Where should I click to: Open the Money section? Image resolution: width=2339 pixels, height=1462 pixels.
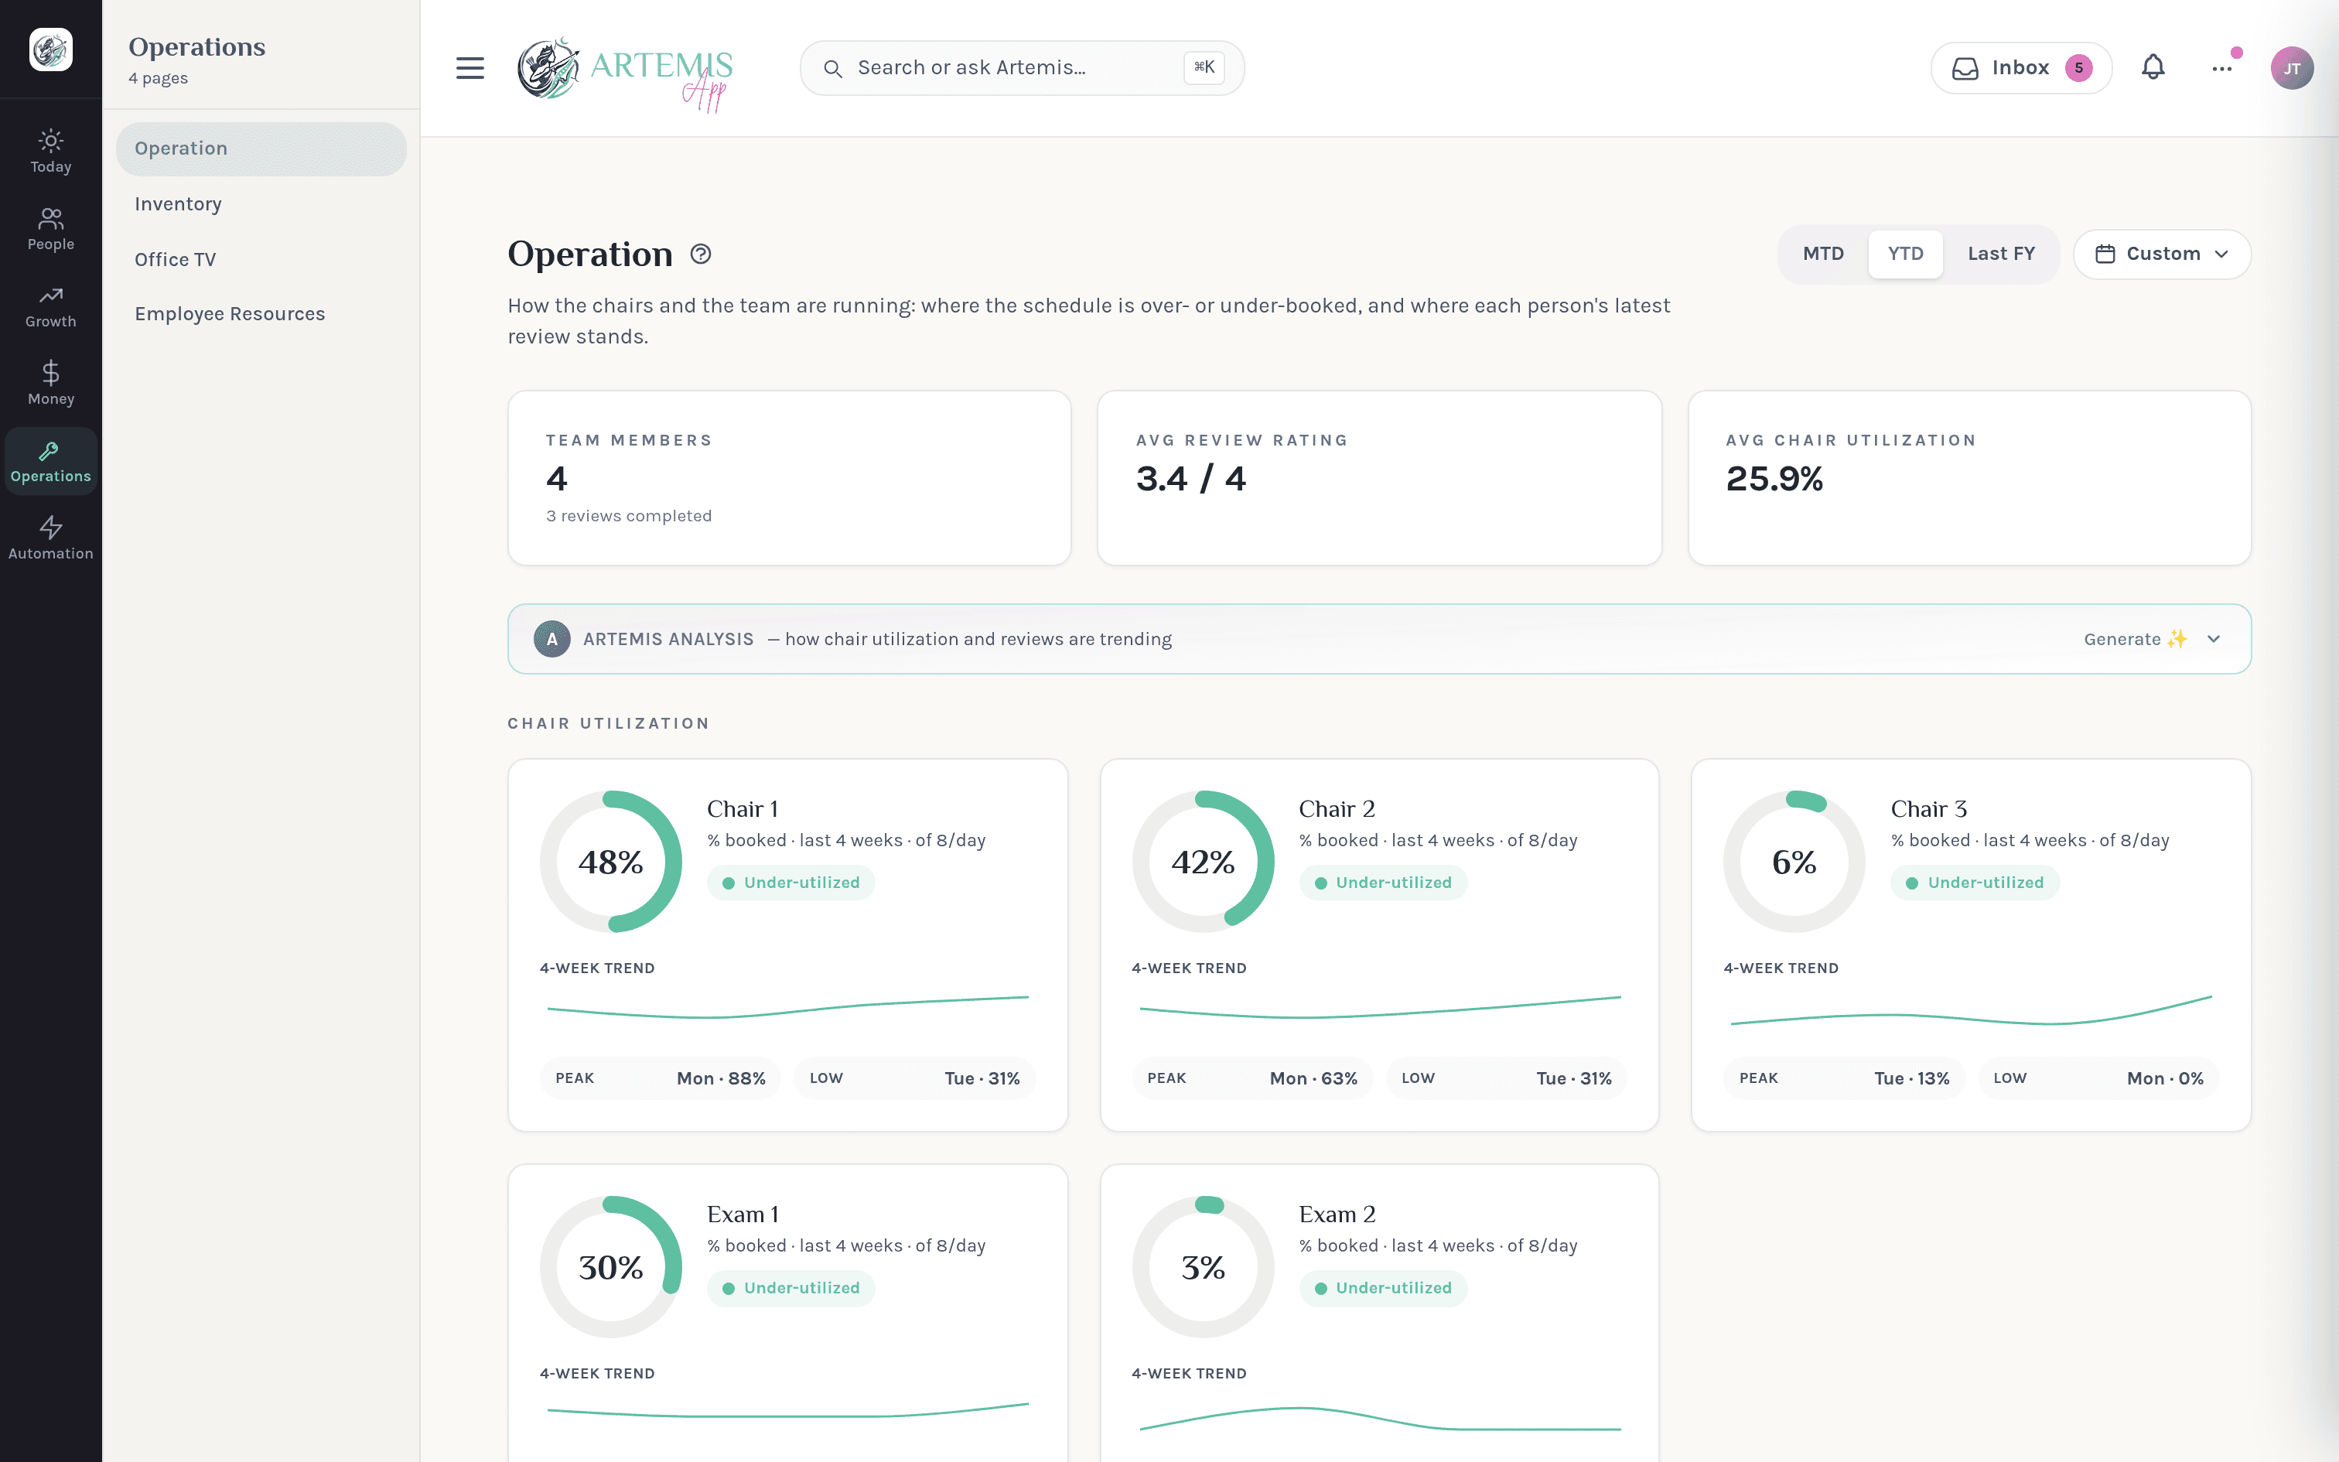pyautogui.click(x=50, y=384)
